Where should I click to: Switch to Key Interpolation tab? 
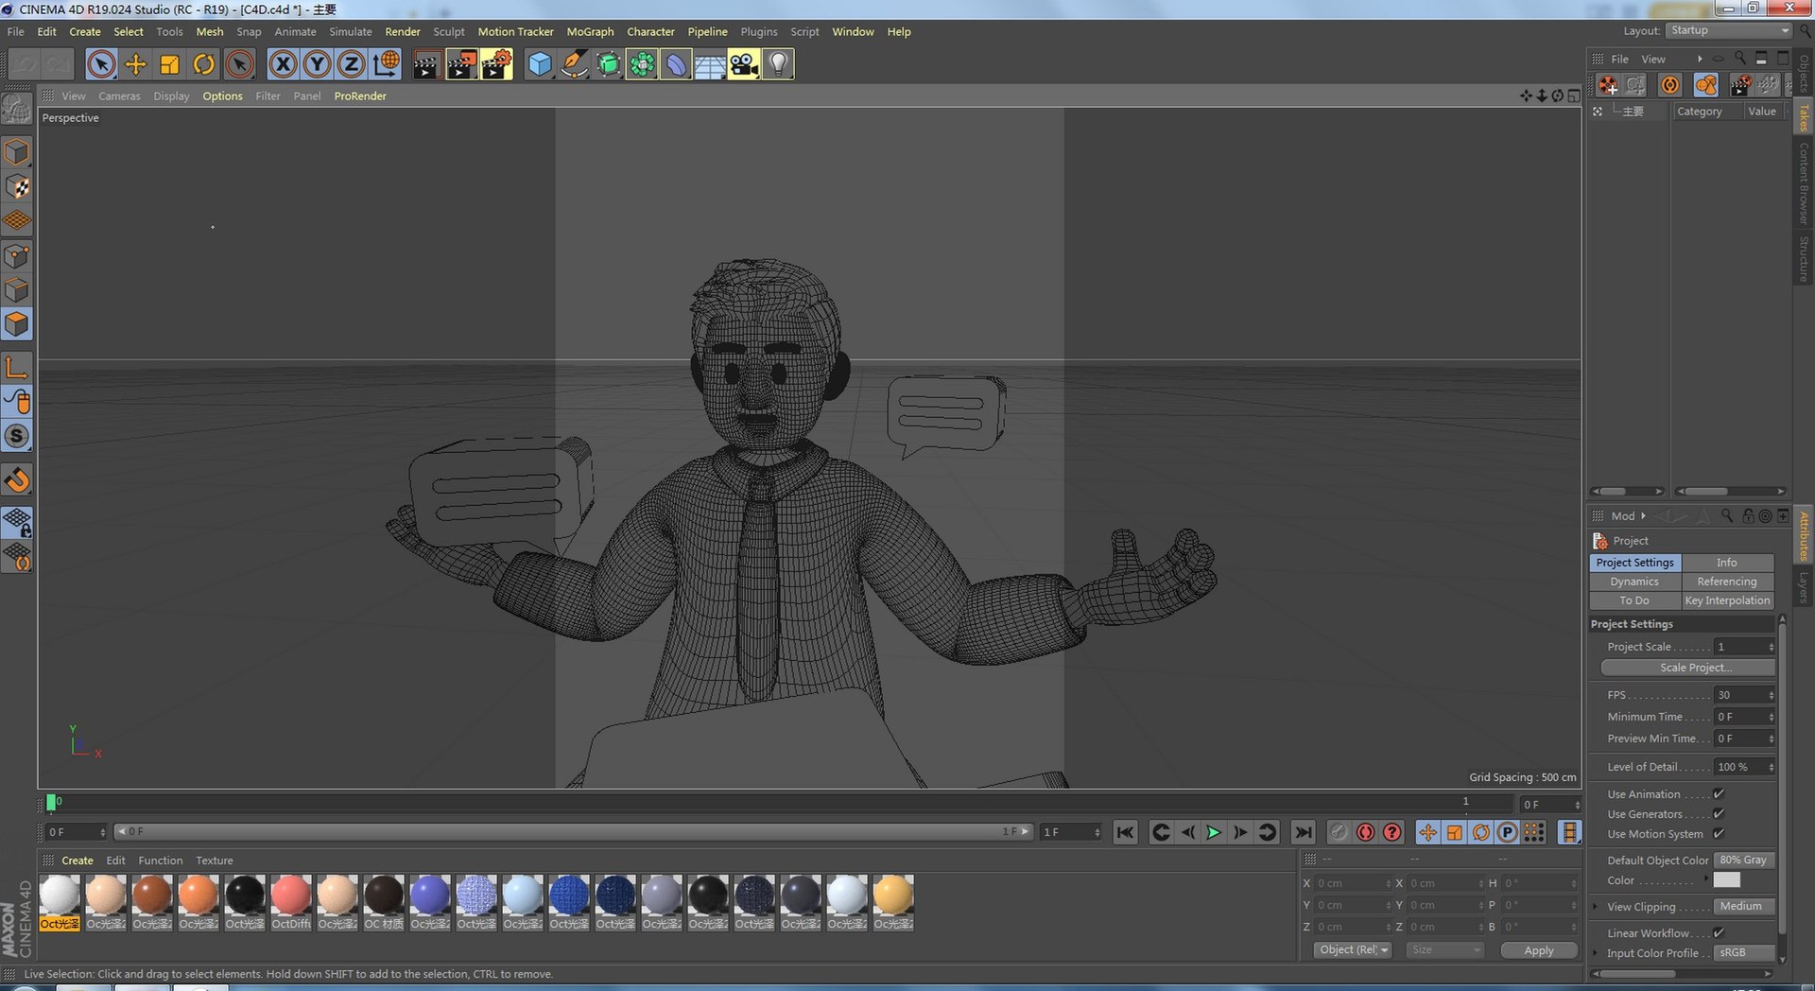click(x=1727, y=600)
